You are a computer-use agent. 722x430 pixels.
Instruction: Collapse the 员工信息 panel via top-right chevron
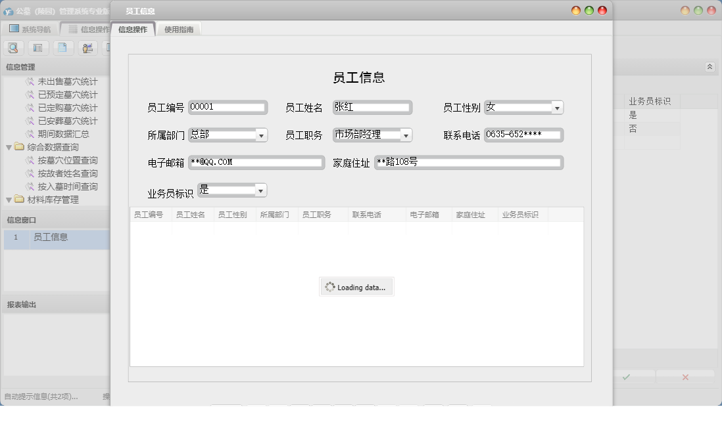(709, 66)
